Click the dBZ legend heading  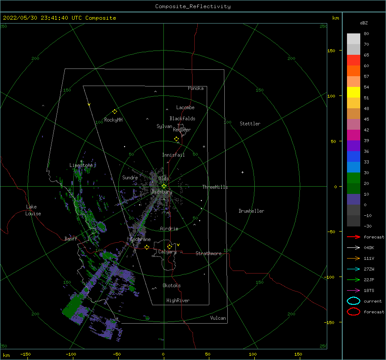pyautogui.click(x=364, y=23)
